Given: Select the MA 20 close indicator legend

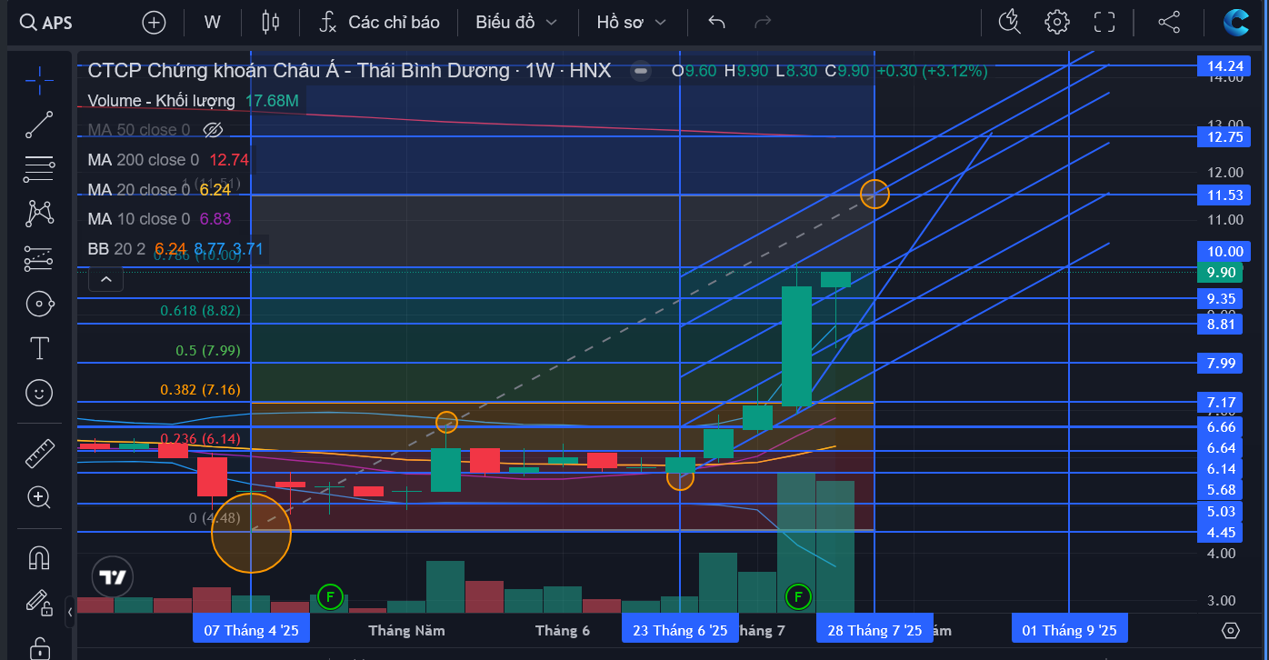Looking at the screenshot, I should [159, 190].
